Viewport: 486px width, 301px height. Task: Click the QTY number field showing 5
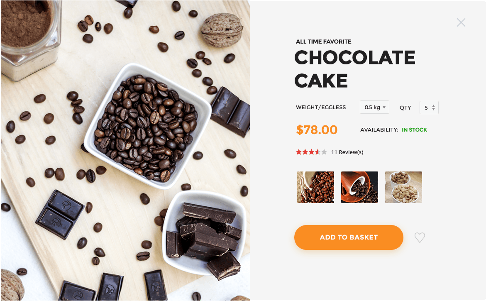pyautogui.click(x=429, y=108)
